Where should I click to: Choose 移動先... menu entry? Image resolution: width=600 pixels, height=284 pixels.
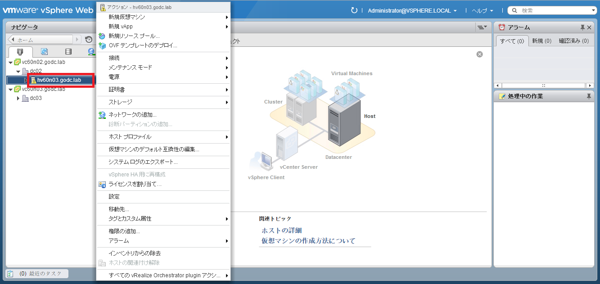tap(163, 209)
